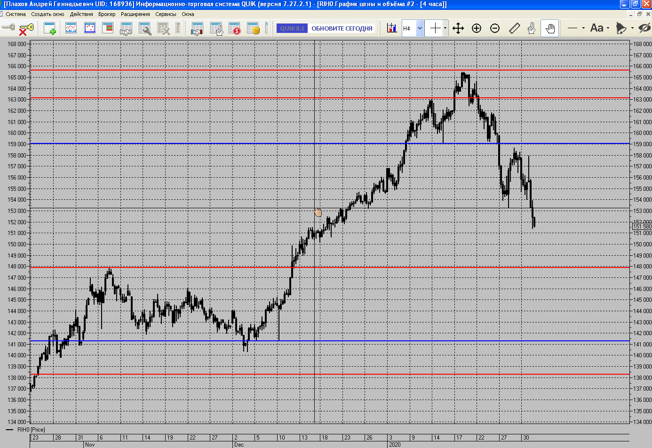Open the table with wrench settings icon
The width and height of the screenshot is (652, 448).
tap(145, 29)
